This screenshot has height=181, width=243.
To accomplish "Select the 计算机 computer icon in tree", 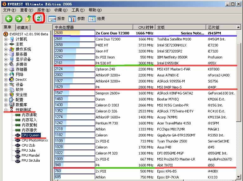I will tap(12, 39).
